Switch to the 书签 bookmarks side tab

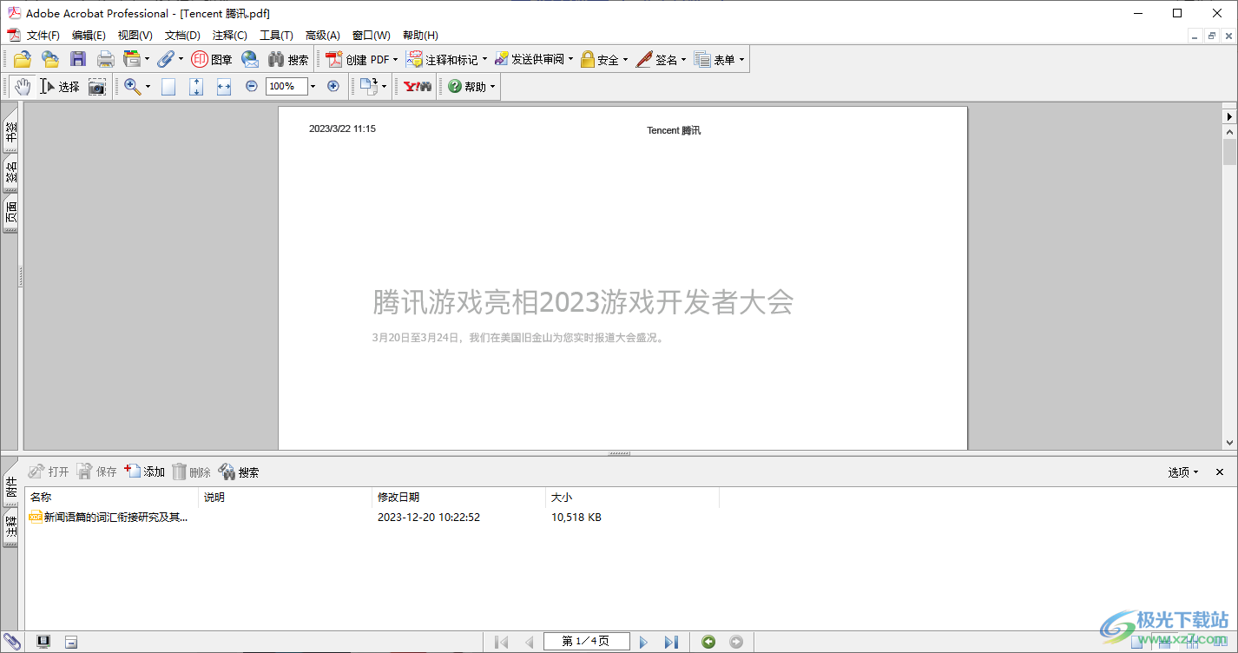11,131
